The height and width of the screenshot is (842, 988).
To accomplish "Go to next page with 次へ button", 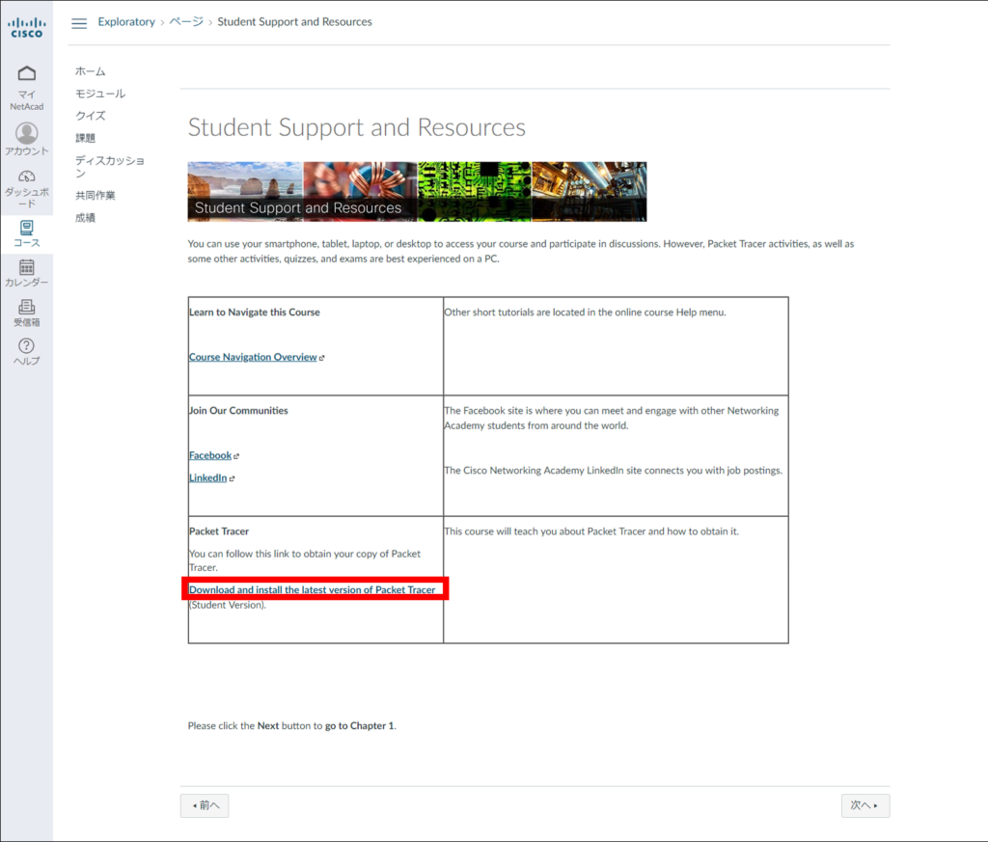I will pos(865,805).
